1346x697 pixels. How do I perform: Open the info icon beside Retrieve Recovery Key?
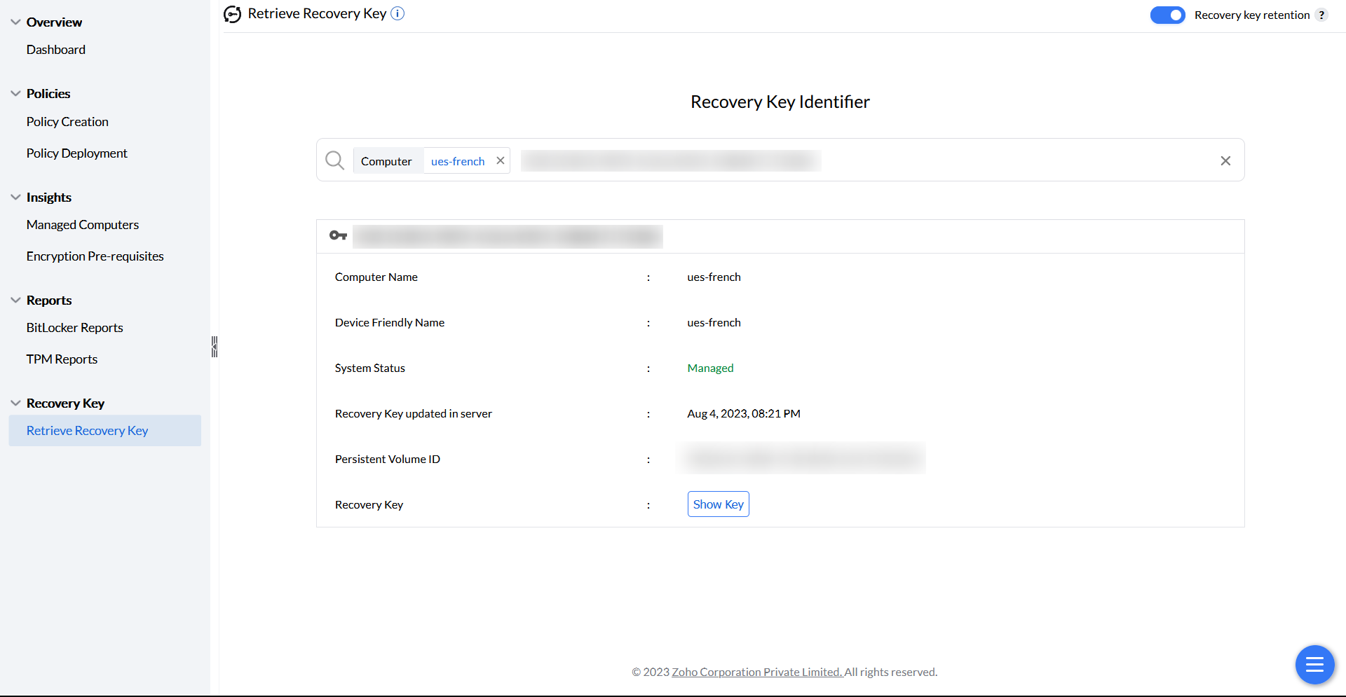[x=397, y=13]
